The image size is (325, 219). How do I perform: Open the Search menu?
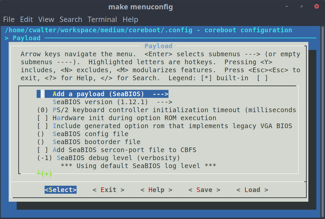tap(71, 19)
